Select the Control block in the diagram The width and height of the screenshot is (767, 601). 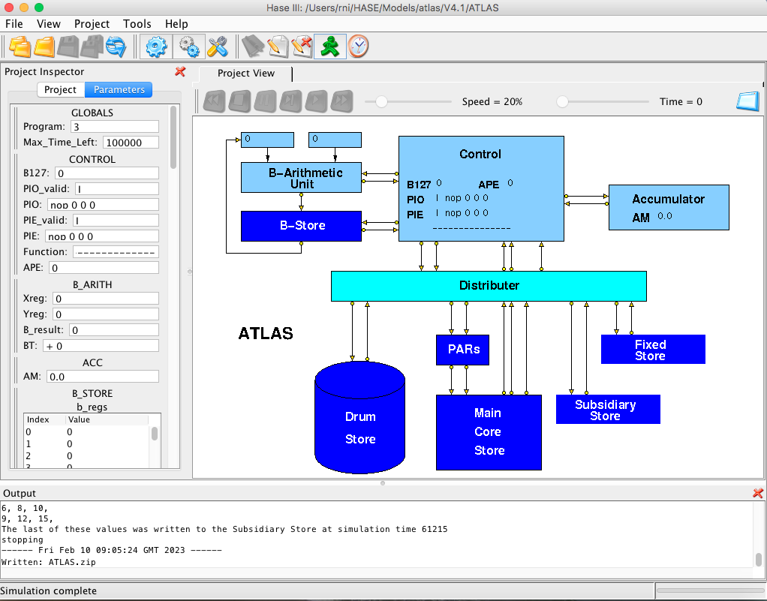click(481, 189)
